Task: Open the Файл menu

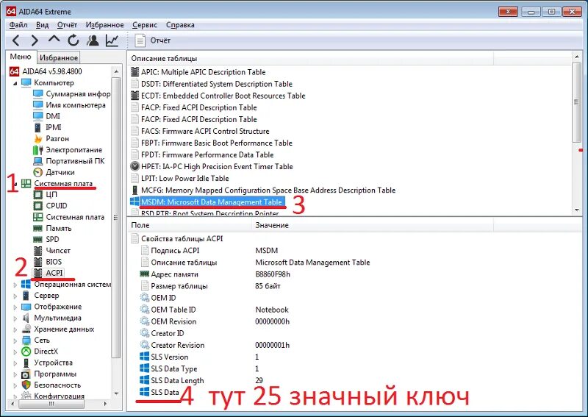Action: click(18, 25)
